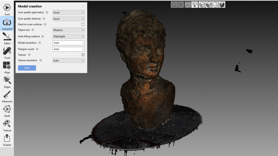Select the Editor tool

pyautogui.click(x=7, y=38)
